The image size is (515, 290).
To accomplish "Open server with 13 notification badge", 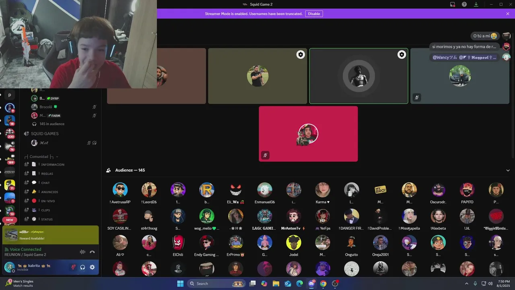I will pyautogui.click(x=10, y=211).
